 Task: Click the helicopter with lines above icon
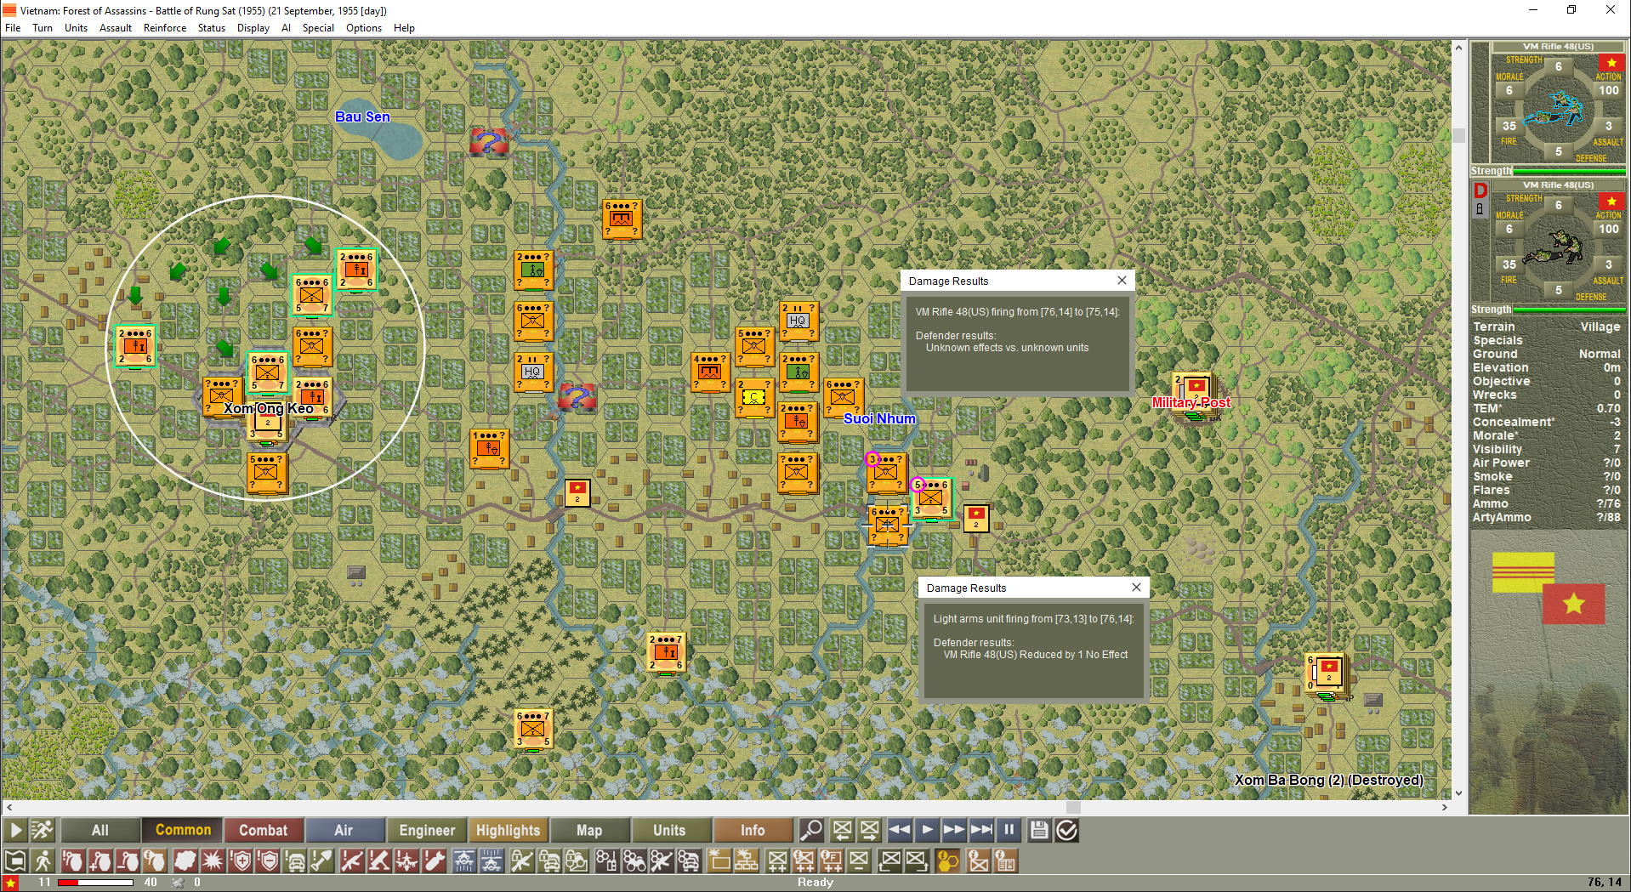(492, 861)
